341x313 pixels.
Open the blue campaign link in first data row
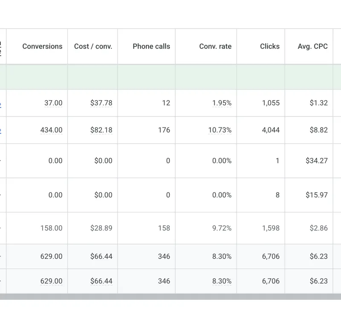(2, 103)
